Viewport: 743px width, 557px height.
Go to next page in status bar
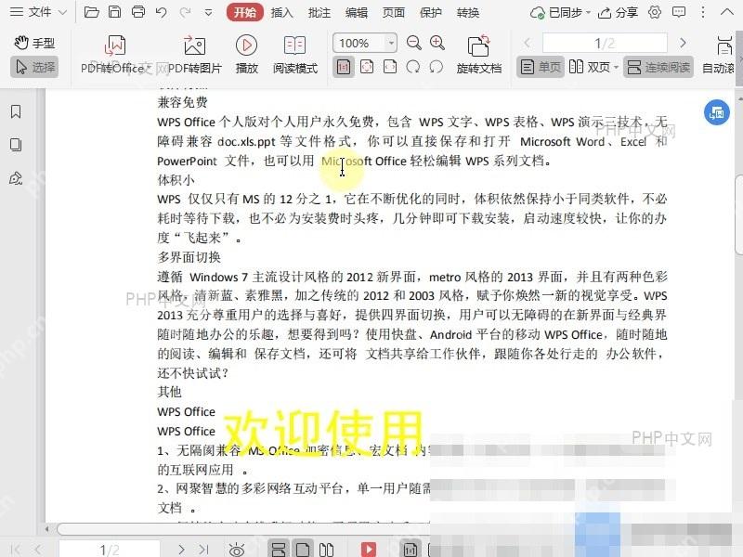point(181,550)
